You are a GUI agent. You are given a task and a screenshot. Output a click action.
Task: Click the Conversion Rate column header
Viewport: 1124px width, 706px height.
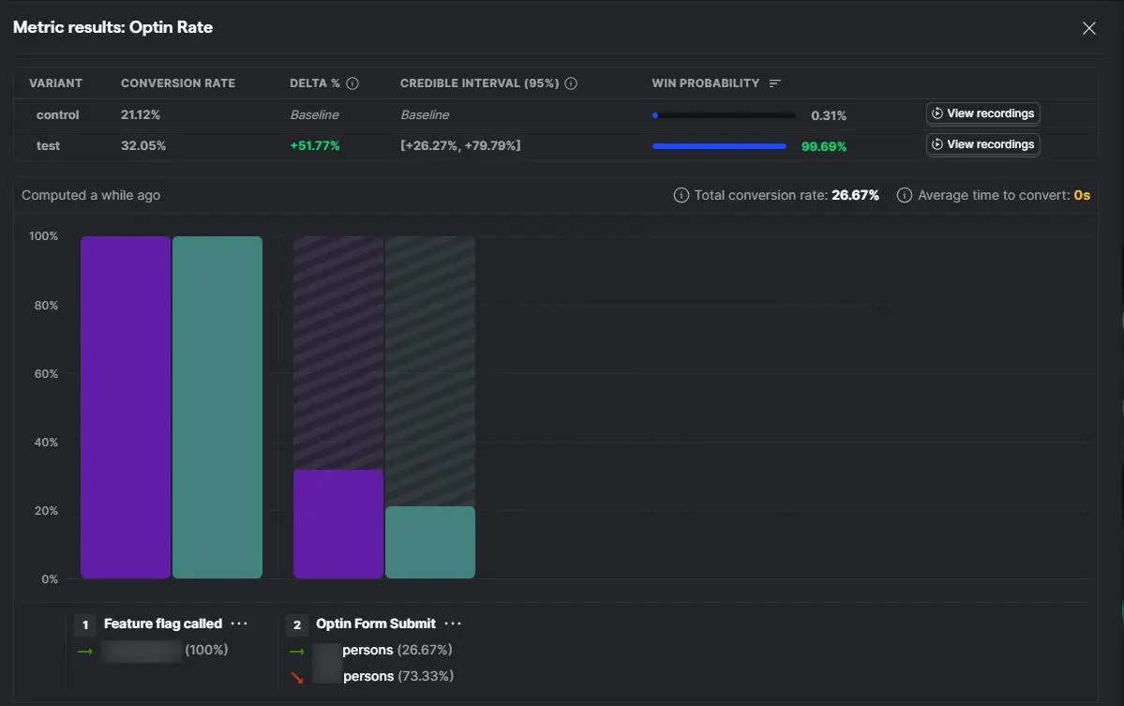[178, 83]
